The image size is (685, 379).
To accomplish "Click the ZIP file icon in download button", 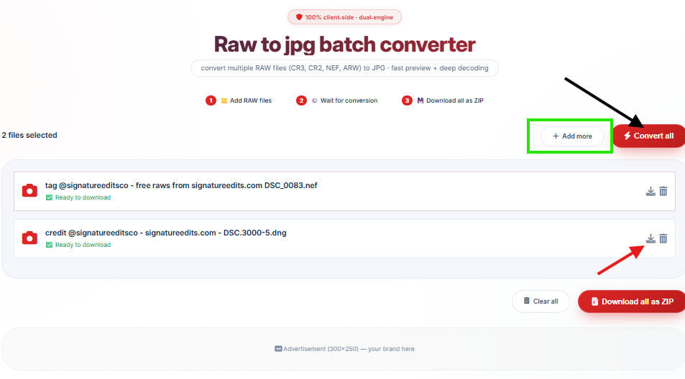I will tap(594, 301).
